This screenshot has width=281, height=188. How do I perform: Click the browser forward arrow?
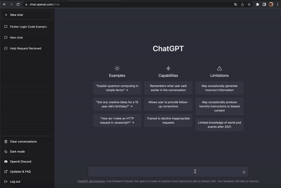(x=11, y=4)
